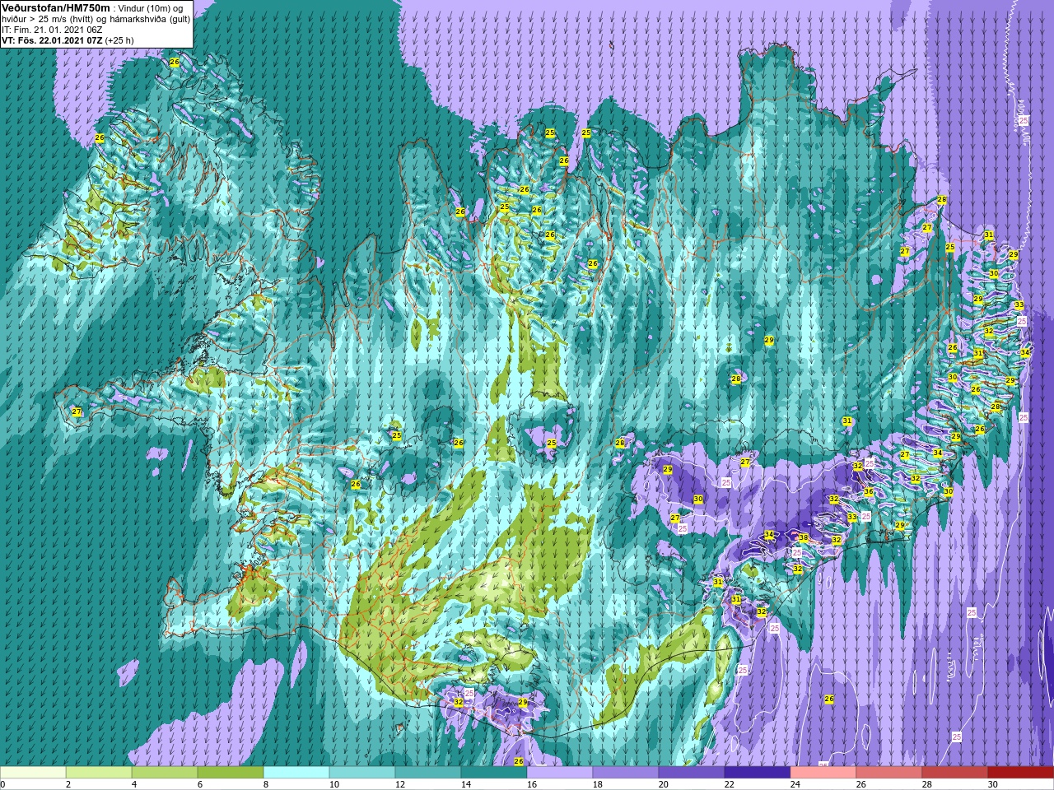Image resolution: width=1054 pixels, height=790 pixels.
Task: Click the legend scale tick label "16"
Action: (x=531, y=784)
